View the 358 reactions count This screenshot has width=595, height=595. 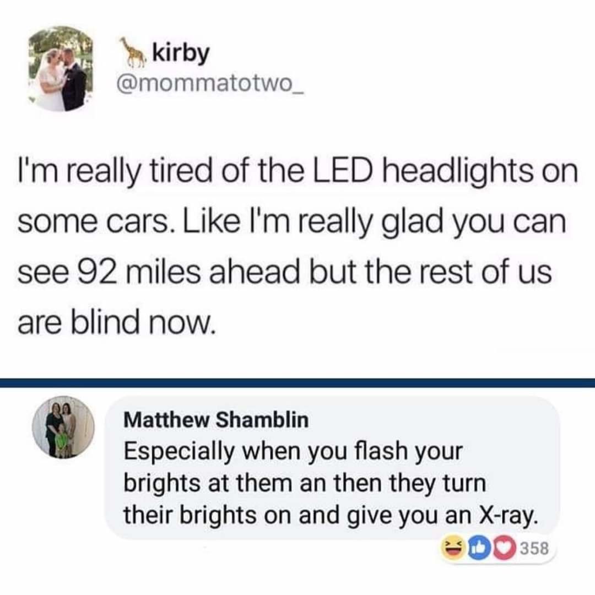(x=534, y=549)
